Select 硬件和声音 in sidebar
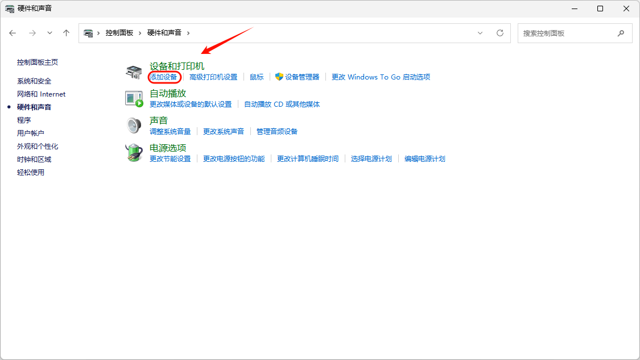The image size is (640, 360). (x=34, y=107)
